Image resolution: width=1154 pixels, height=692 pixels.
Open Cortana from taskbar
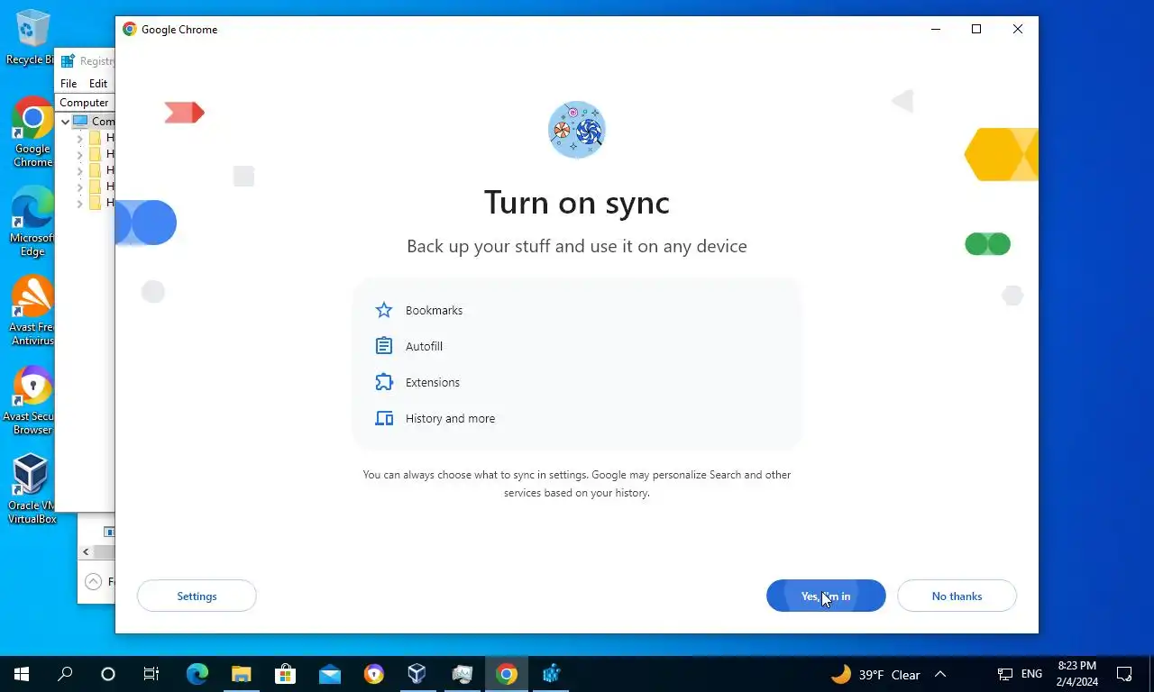coord(108,674)
